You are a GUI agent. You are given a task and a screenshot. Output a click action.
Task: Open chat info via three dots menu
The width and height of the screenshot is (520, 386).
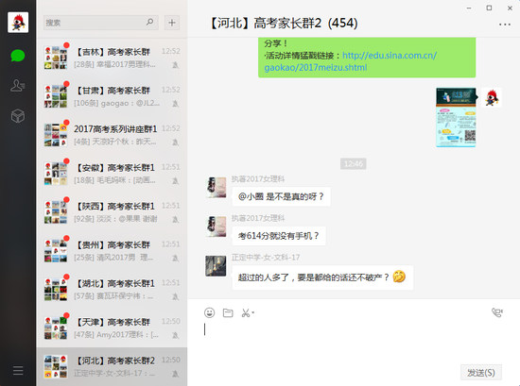click(505, 25)
